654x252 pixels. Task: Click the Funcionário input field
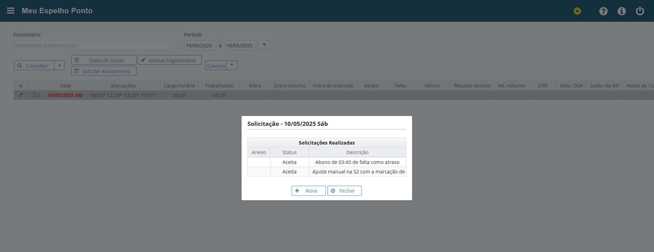pyautogui.click(x=92, y=45)
